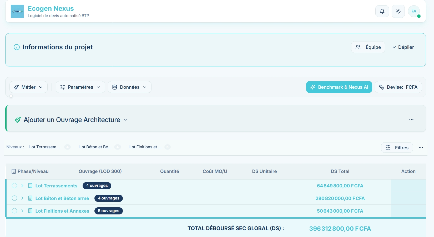Expand the Lot Béton et Béton armé chevron
The height and width of the screenshot is (237, 434).
[22, 198]
